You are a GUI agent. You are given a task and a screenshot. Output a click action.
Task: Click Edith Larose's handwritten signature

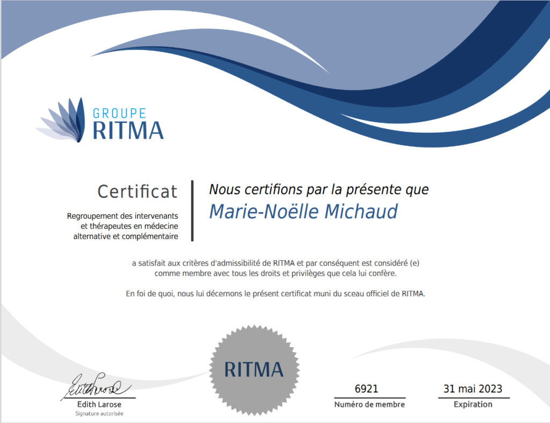coord(96,386)
